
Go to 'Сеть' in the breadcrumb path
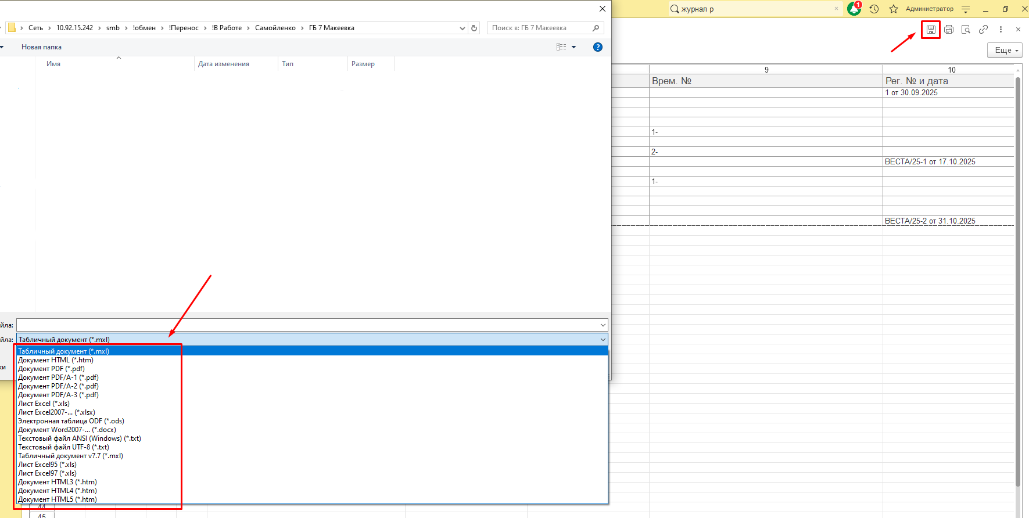click(x=35, y=28)
